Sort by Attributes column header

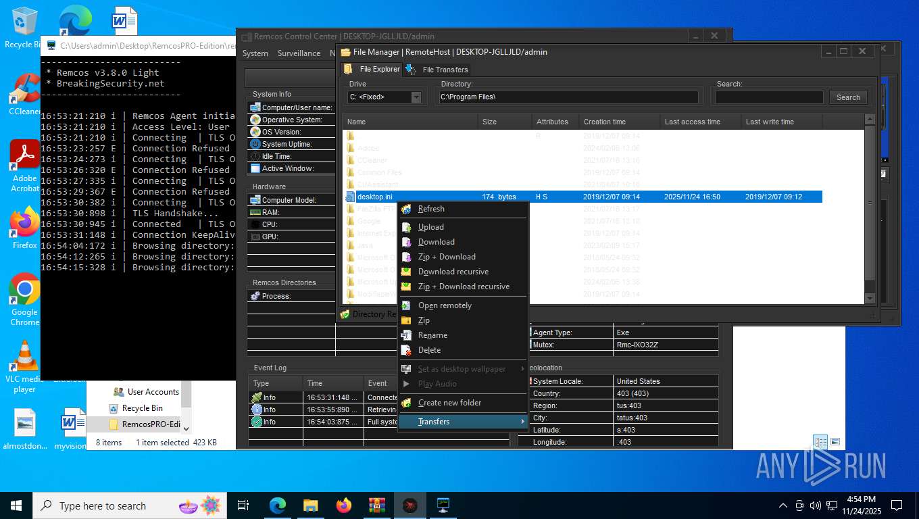[x=555, y=122]
